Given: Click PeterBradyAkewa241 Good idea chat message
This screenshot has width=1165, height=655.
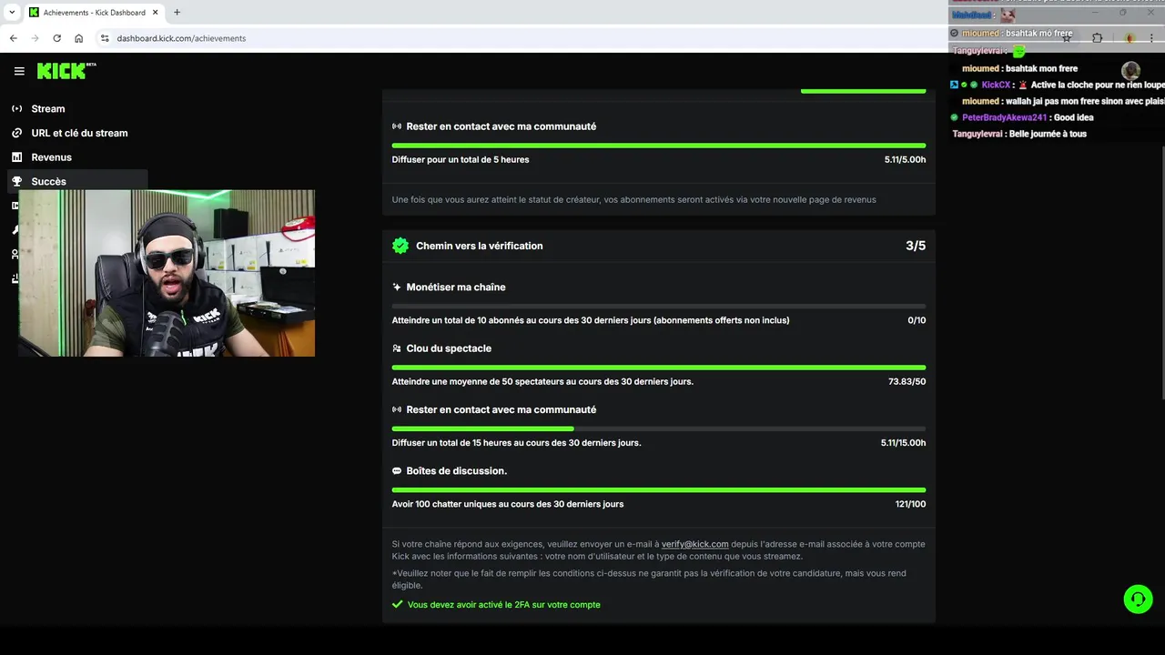Looking at the screenshot, I should point(1022,117).
